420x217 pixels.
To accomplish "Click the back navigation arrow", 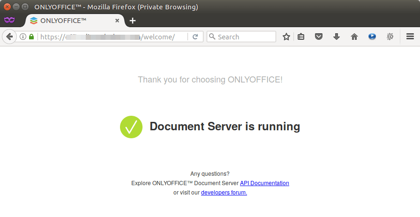I will [x=9, y=37].
